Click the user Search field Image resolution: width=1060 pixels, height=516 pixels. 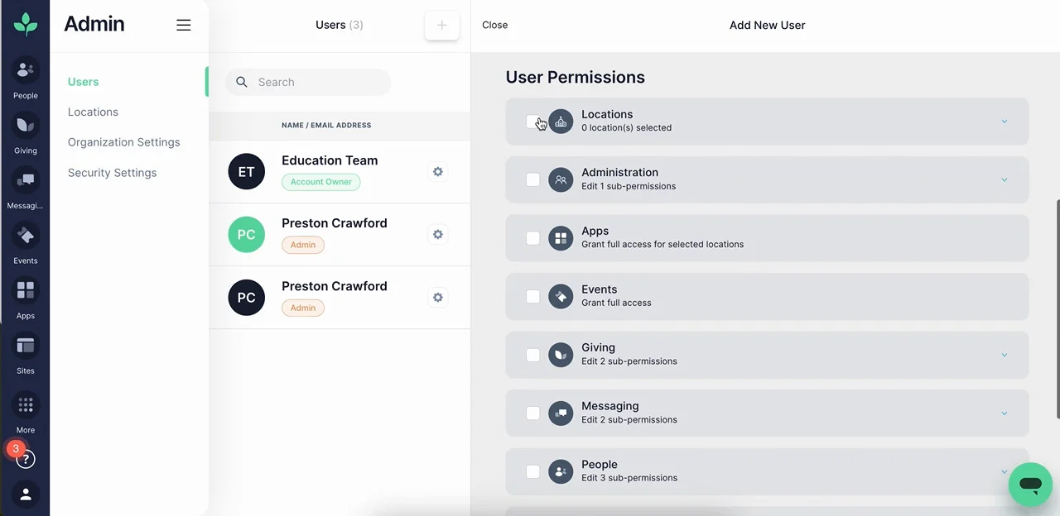coord(319,82)
